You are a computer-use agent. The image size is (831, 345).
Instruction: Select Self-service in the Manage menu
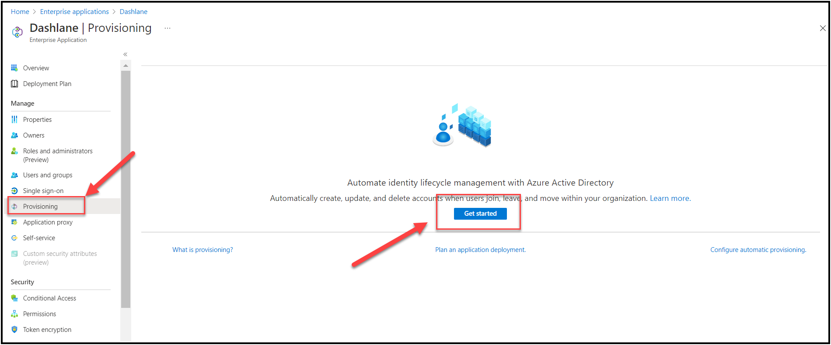click(x=39, y=238)
